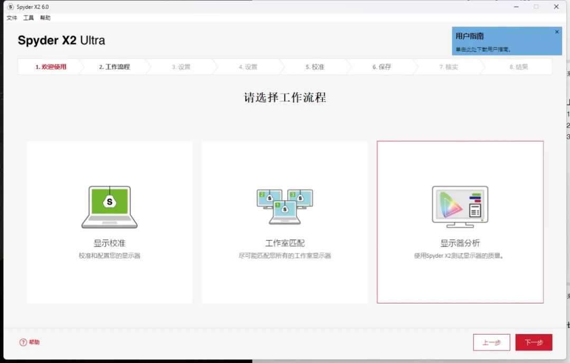Screen dimensions: 570x363
Task: Choose the 显示校准 workflow title
Action: tap(109, 243)
